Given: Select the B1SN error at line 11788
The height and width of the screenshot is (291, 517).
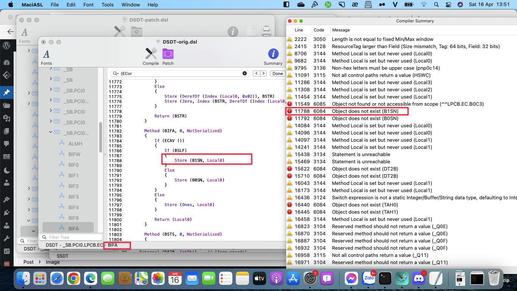Looking at the screenshot, I should (365, 111).
